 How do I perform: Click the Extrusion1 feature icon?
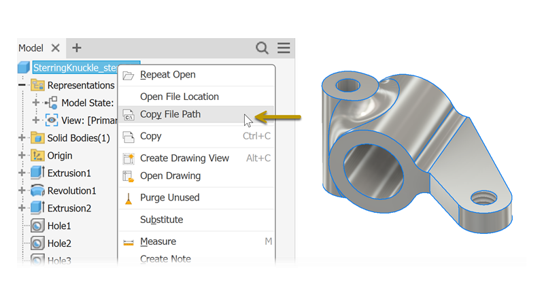coord(37,173)
